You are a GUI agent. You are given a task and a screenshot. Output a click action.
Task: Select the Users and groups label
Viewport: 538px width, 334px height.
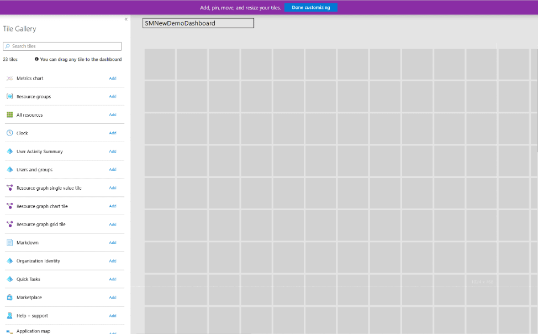(34, 169)
